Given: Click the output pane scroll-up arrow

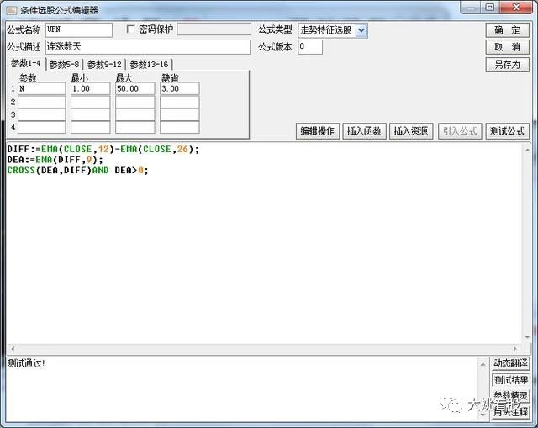Looking at the screenshot, I should pyautogui.click(x=483, y=364).
